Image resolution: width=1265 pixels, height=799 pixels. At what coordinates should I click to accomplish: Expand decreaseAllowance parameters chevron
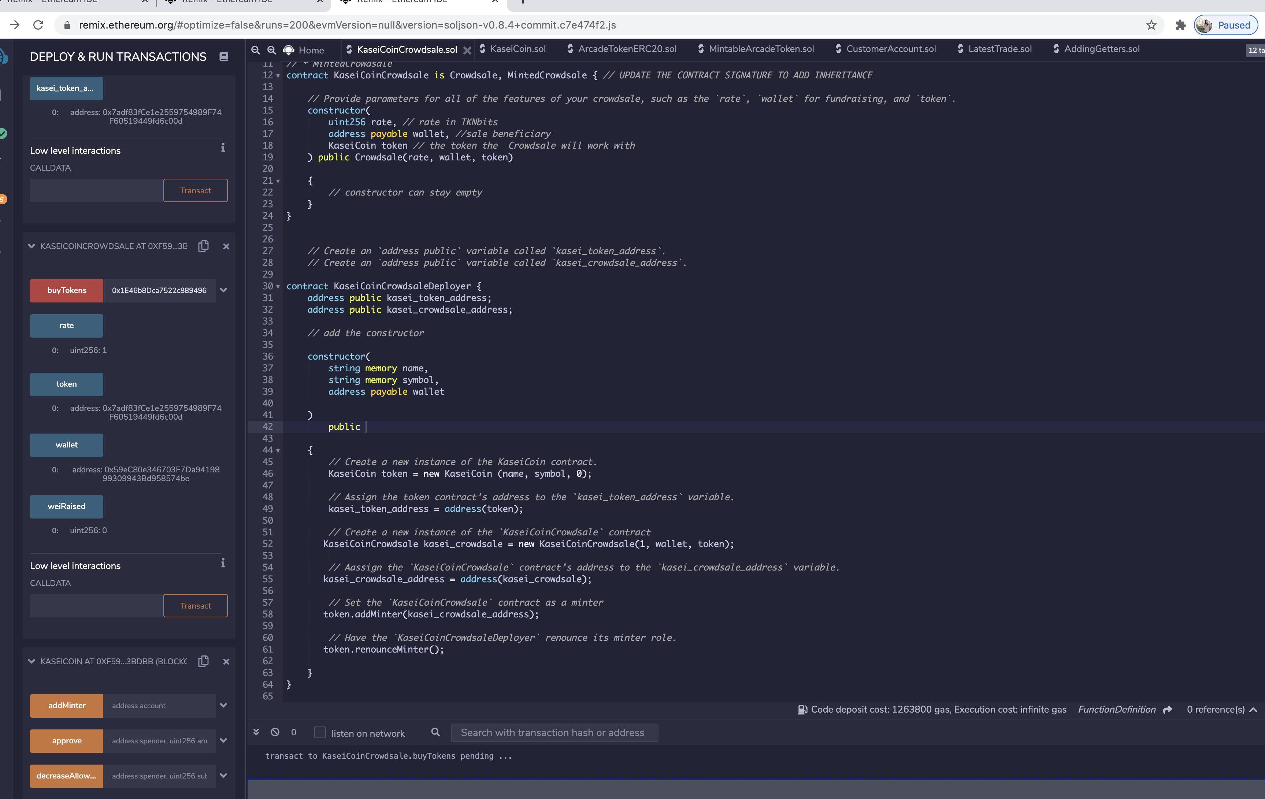[x=223, y=775]
